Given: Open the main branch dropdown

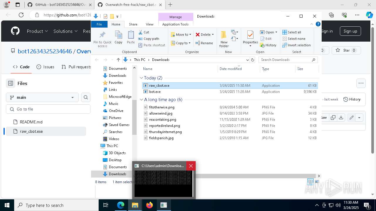Looking at the screenshot, I should coord(42,97).
